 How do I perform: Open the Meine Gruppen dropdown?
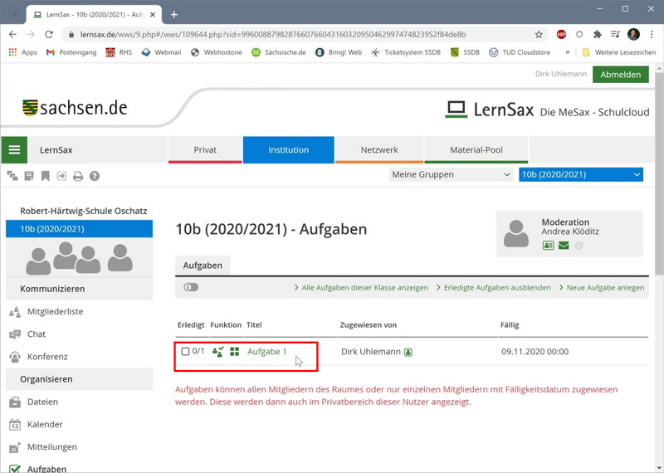[451, 174]
